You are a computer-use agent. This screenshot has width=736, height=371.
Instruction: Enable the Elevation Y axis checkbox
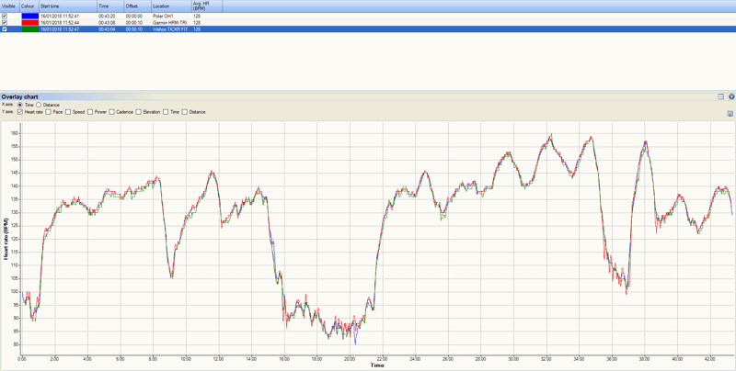(139, 112)
